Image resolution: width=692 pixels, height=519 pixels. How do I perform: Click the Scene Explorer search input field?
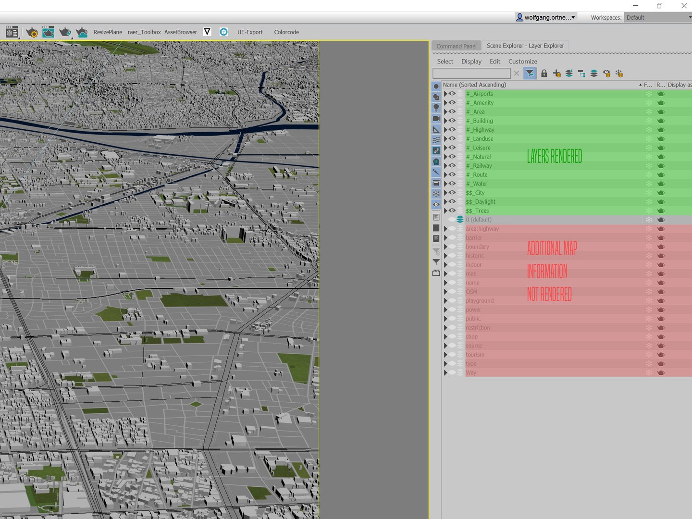[471, 74]
